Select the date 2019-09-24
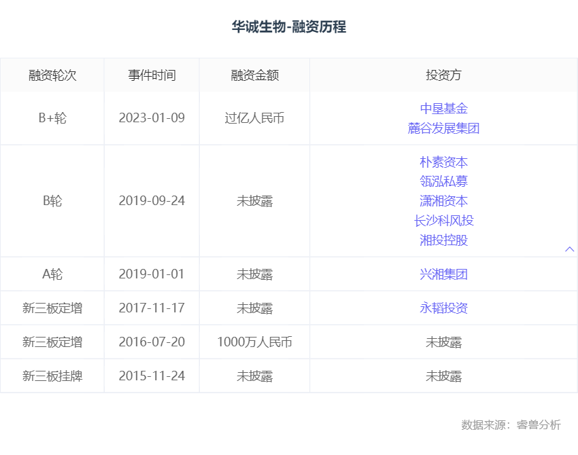Viewport: 578px width, 455px height. point(152,201)
